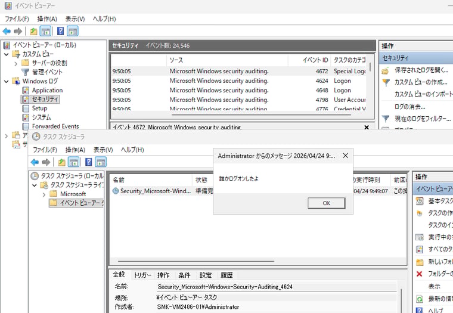Click horizontal scrollbar of event list

point(261,114)
